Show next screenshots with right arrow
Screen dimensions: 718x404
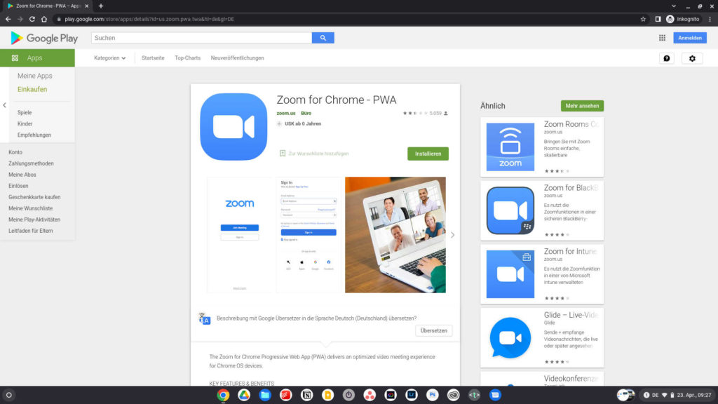point(452,235)
